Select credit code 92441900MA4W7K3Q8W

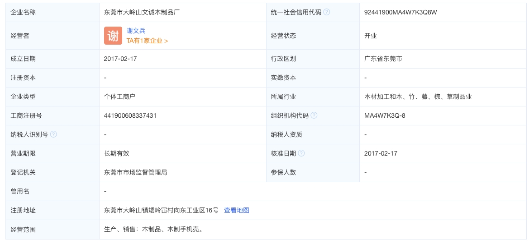point(401,13)
